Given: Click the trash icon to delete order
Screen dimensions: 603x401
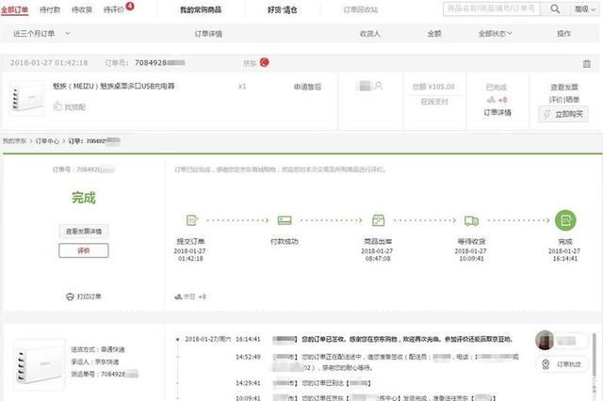Looking at the screenshot, I should click(x=586, y=63).
